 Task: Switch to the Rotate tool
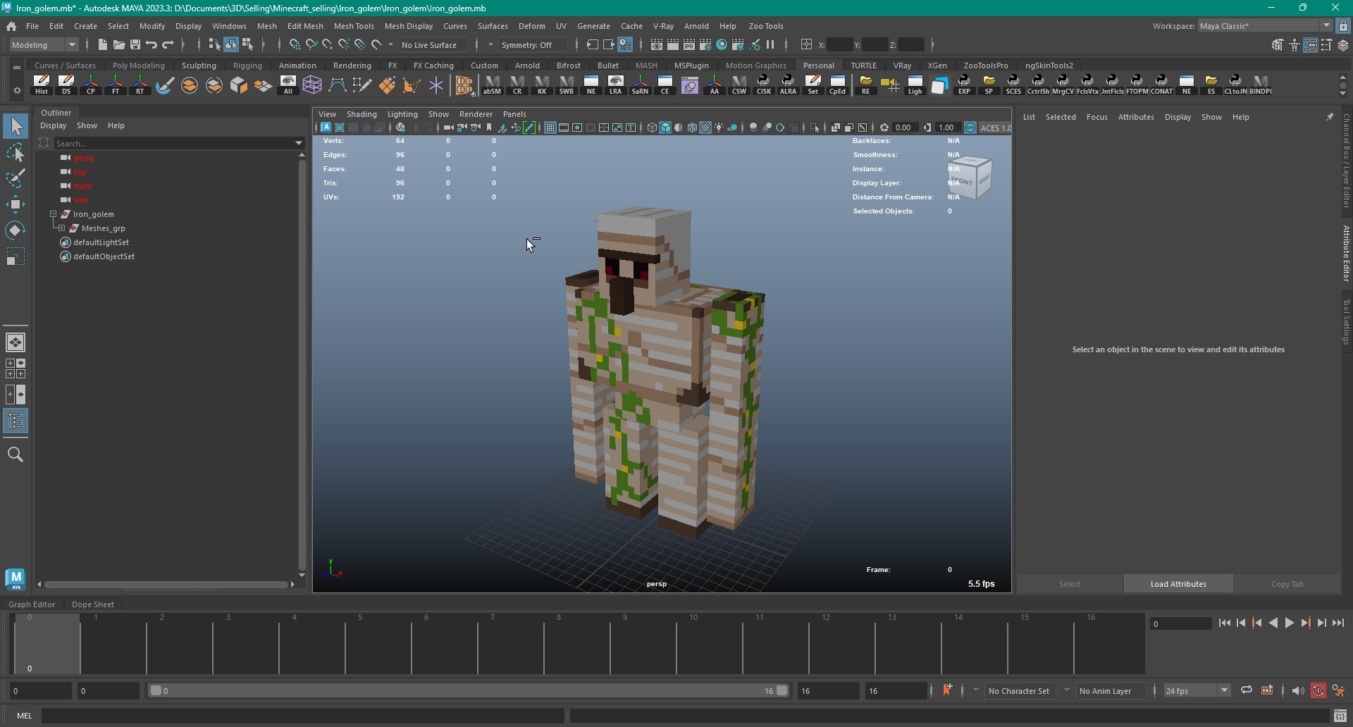(x=16, y=230)
